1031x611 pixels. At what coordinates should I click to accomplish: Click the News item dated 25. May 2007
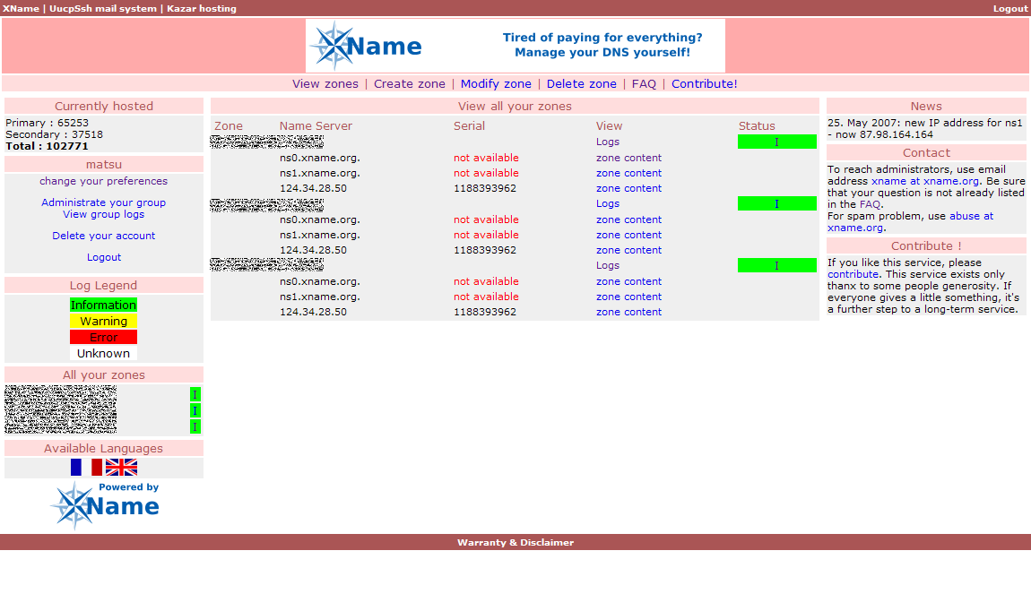click(x=926, y=129)
